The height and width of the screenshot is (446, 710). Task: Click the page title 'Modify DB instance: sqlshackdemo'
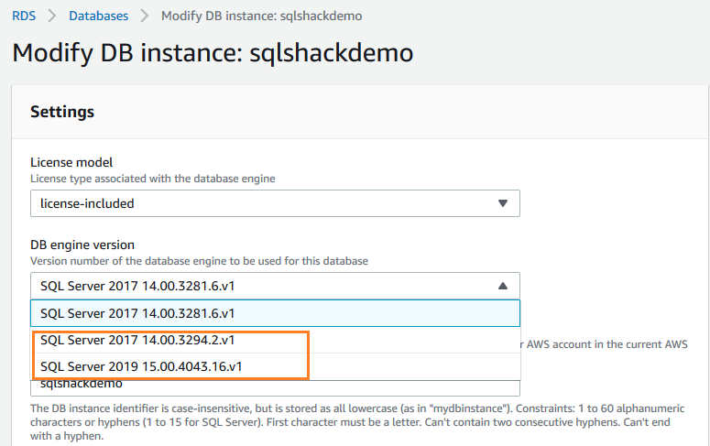click(213, 52)
